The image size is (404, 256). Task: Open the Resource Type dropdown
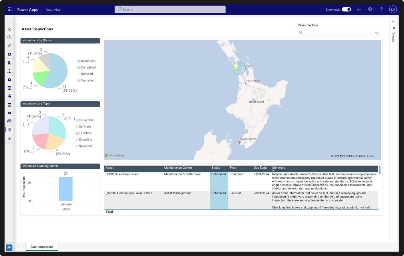point(338,33)
